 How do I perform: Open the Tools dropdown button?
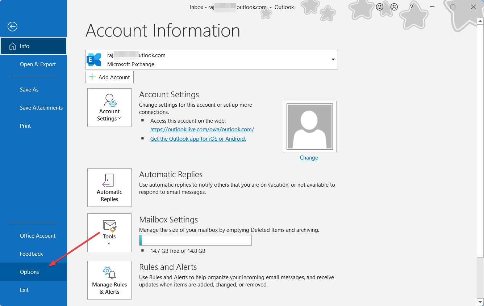[109, 233]
